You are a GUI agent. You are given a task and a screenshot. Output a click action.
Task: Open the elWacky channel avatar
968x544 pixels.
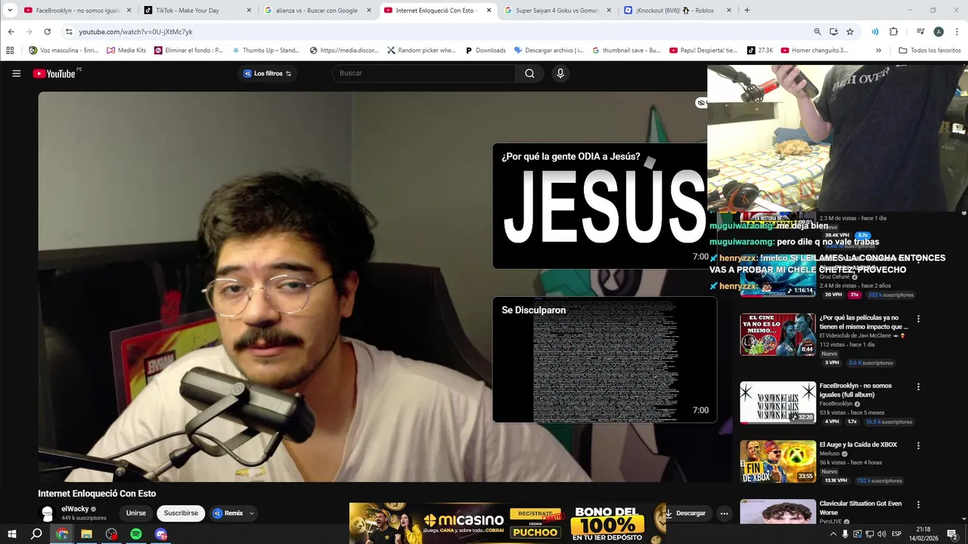47,513
